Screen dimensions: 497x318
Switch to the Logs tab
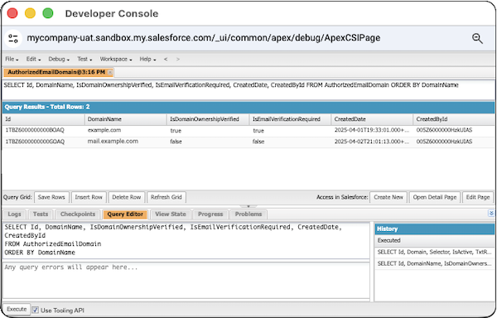coord(14,214)
